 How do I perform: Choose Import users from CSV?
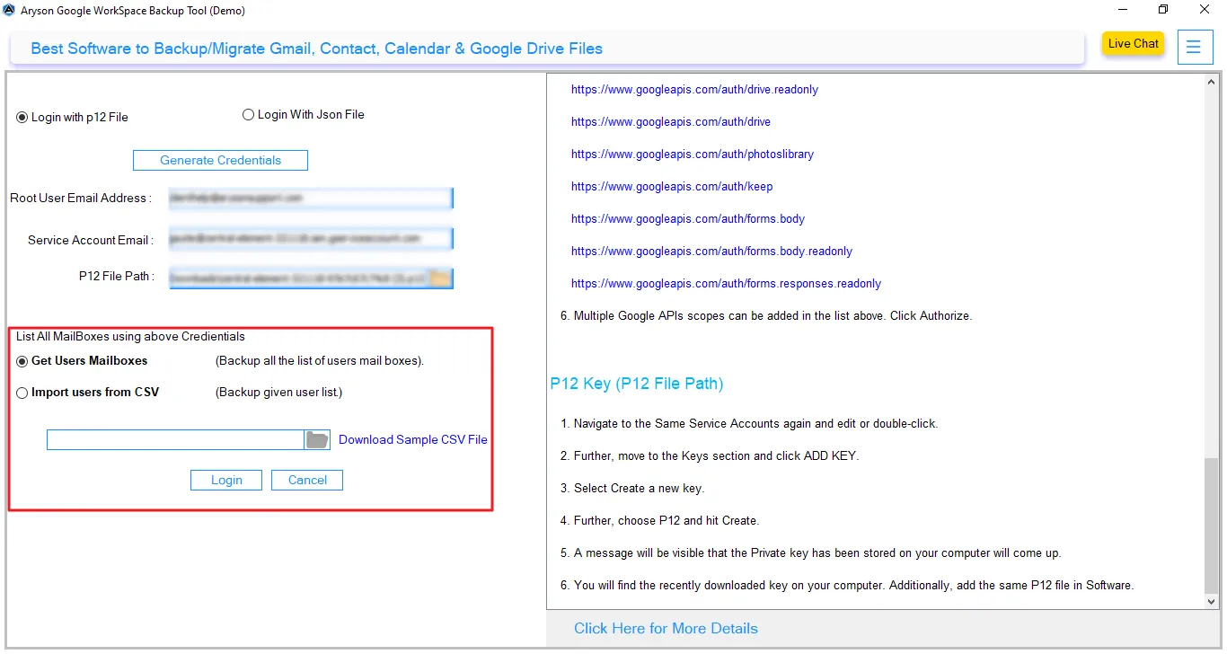click(x=22, y=392)
